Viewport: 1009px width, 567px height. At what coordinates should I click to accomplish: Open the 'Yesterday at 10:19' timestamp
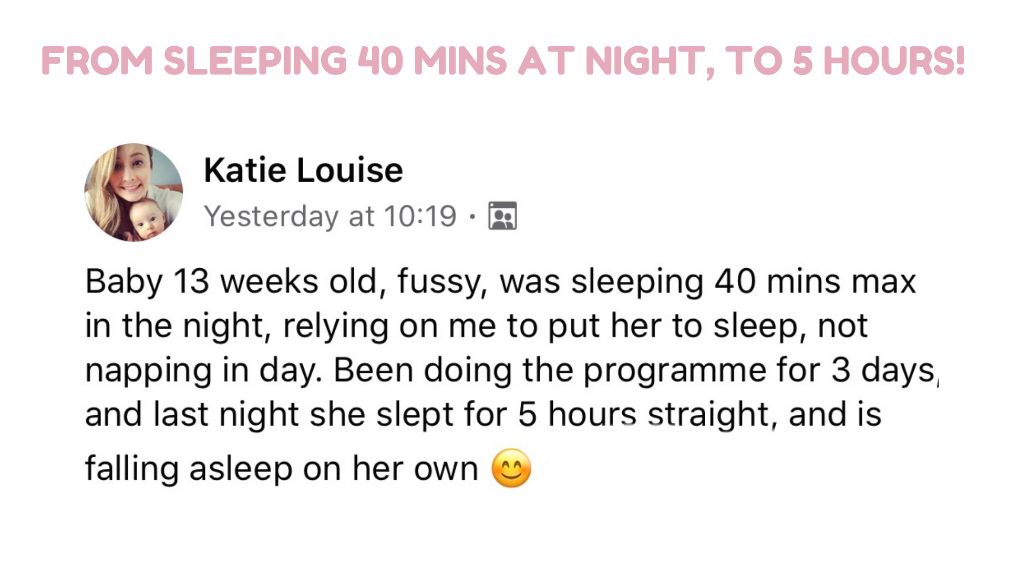click(x=331, y=216)
